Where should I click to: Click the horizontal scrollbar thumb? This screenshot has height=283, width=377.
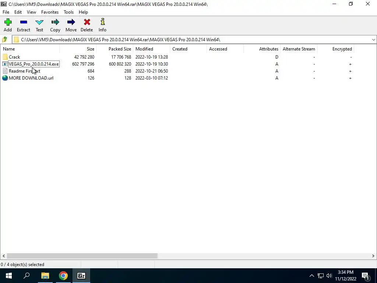(82, 256)
